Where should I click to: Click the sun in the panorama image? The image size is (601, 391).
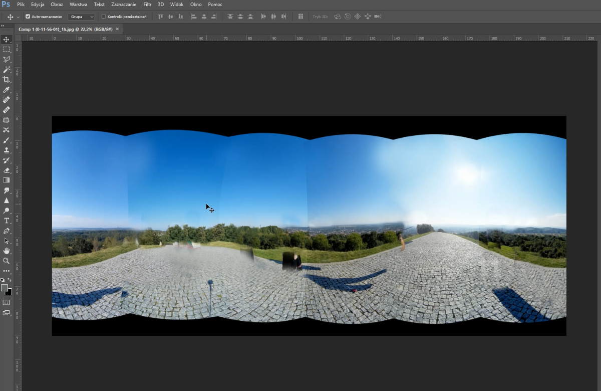pos(467,173)
